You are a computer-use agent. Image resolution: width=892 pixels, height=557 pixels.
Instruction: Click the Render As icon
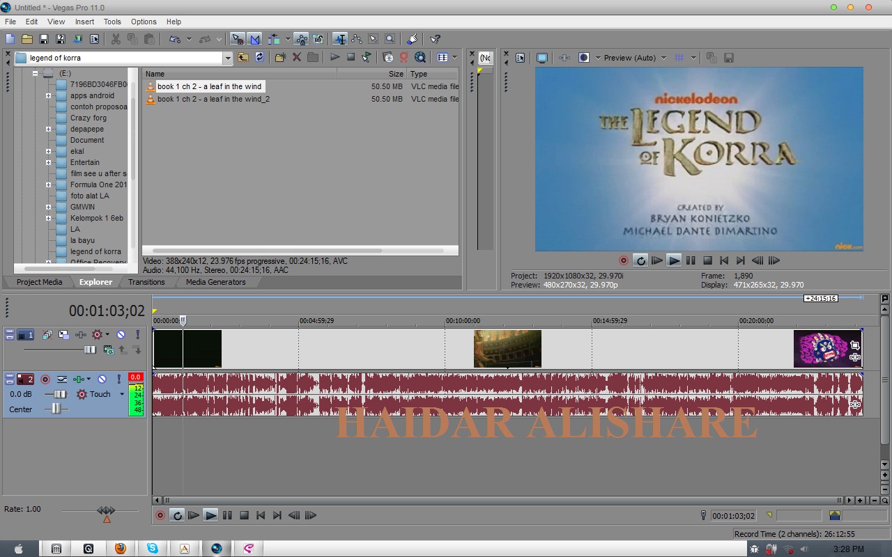click(x=77, y=39)
